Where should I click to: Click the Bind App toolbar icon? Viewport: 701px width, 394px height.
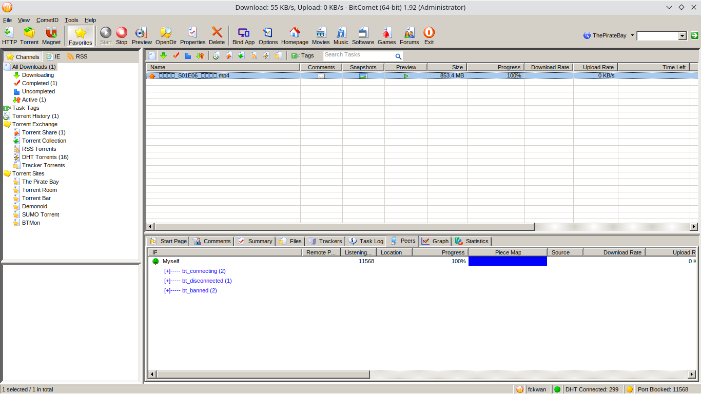point(243,35)
